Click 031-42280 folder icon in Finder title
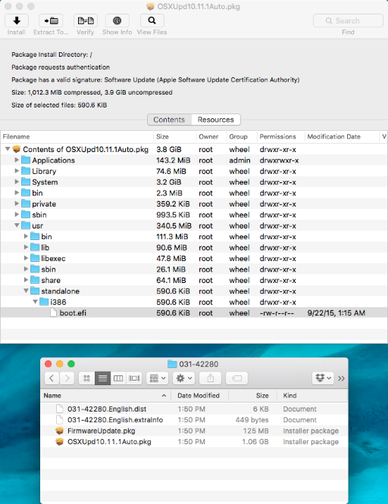This screenshot has width=388, height=504. (x=172, y=364)
